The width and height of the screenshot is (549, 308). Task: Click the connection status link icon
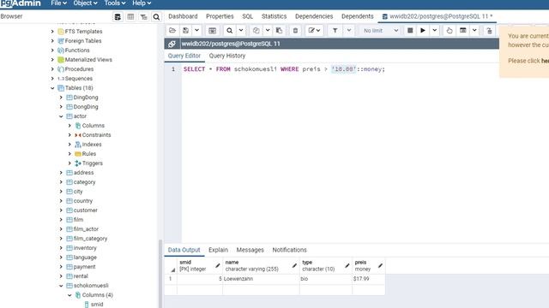pos(172,44)
